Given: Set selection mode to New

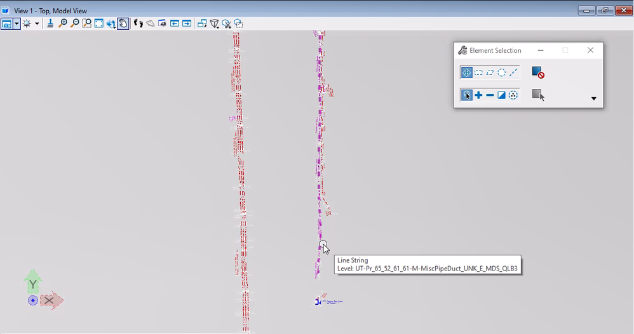Looking at the screenshot, I should tap(466, 95).
